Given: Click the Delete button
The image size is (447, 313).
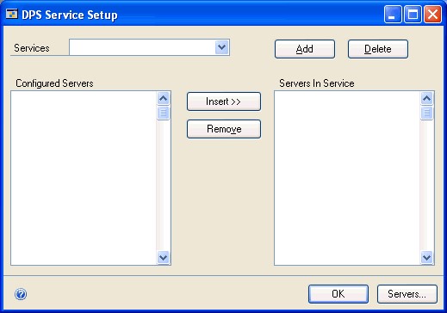Looking at the screenshot, I should pos(378,49).
